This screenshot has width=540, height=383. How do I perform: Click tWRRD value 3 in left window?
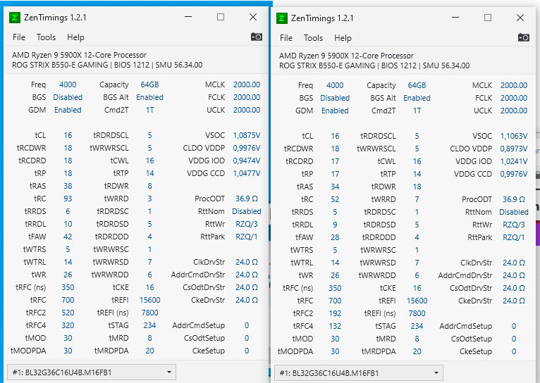[150, 199]
